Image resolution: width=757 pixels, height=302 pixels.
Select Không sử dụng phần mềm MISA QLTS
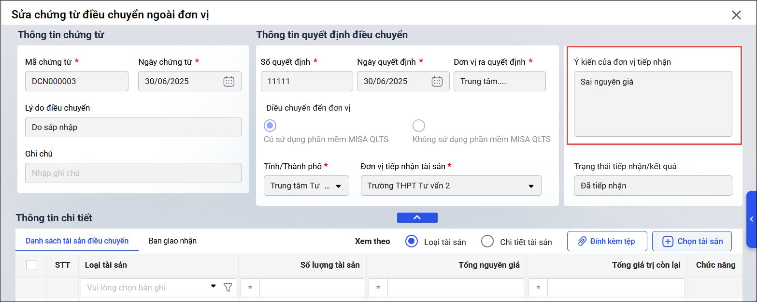click(x=418, y=126)
